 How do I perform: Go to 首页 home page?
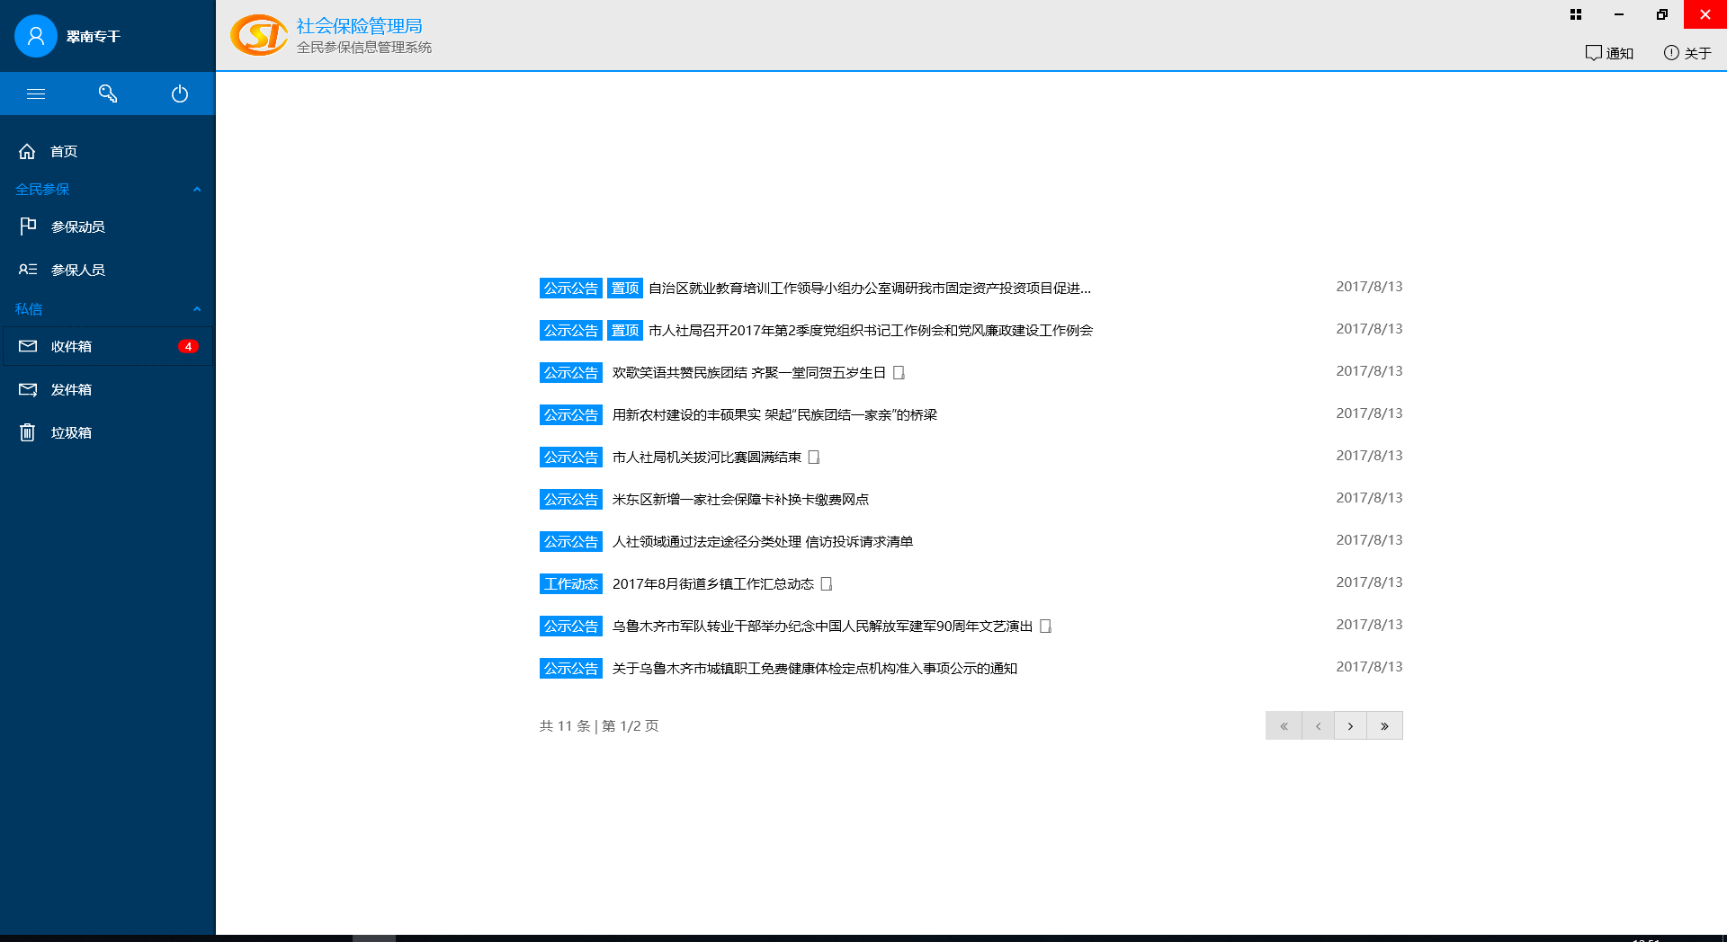point(63,151)
